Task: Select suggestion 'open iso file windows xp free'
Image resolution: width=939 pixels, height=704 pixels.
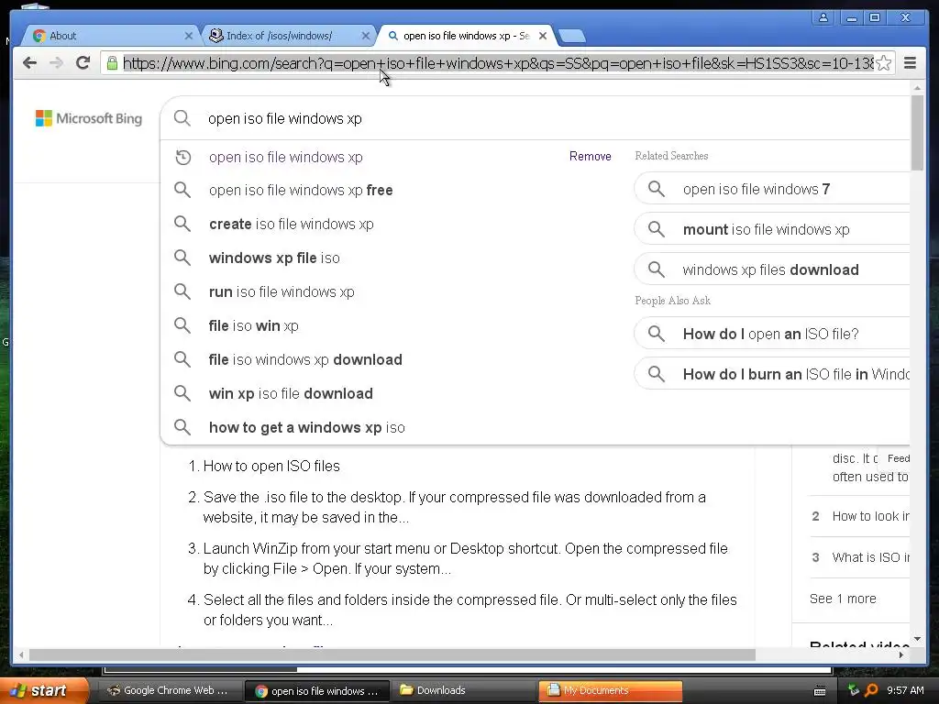Action: (301, 191)
